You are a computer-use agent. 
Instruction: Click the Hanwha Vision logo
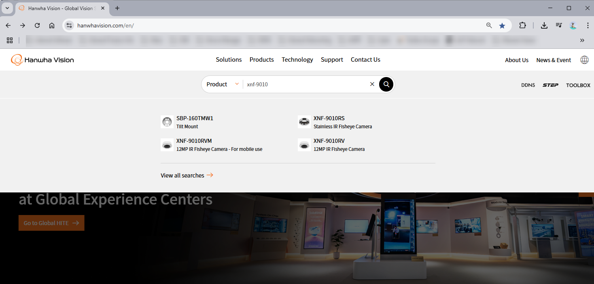click(x=42, y=60)
